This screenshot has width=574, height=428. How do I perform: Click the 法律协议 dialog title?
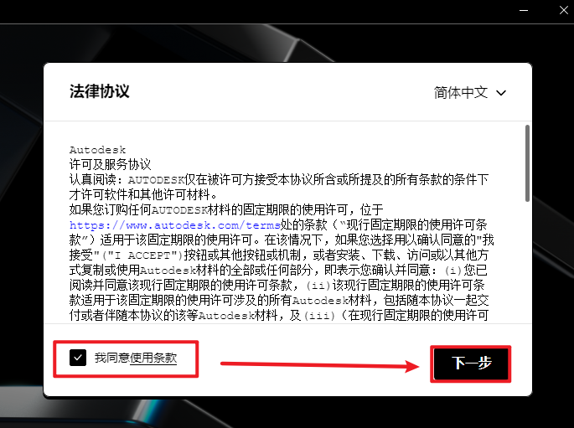[x=99, y=91]
